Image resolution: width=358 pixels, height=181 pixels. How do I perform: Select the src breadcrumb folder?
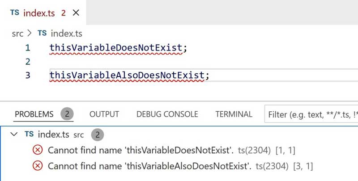point(17,34)
